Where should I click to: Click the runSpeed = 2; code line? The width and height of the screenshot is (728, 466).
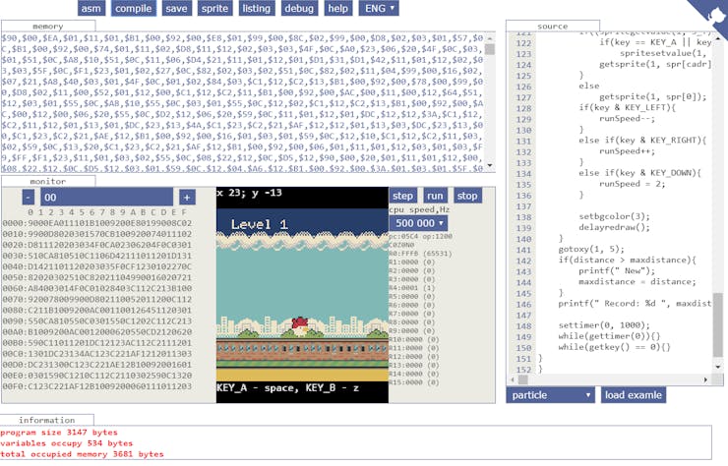(x=632, y=184)
